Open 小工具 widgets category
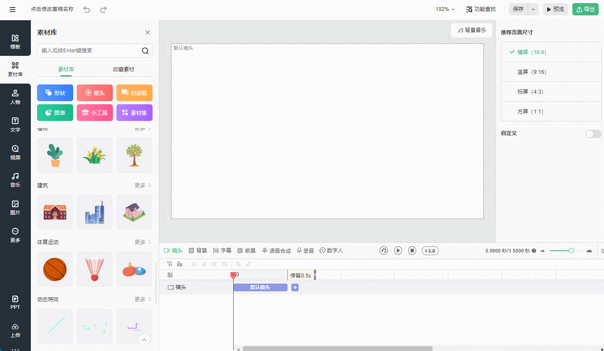Viewport: 604px width, 351px height. [95, 113]
